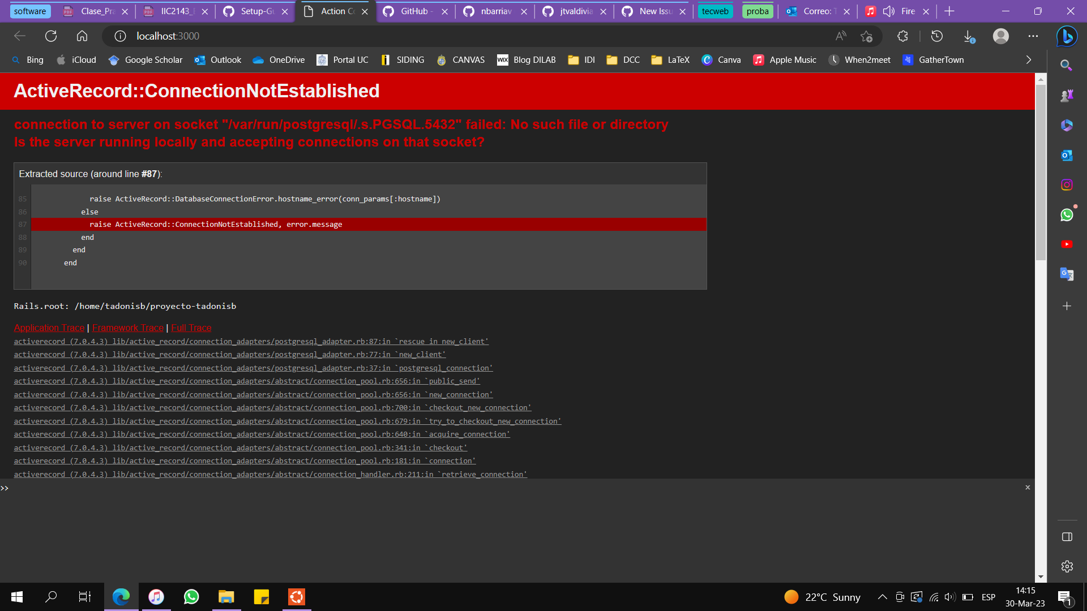This screenshot has height=611, width=1087.
Task: Open the Extensions panel
Action: click(902, 36)
